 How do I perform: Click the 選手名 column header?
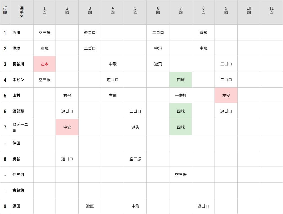tap(22, 12)
